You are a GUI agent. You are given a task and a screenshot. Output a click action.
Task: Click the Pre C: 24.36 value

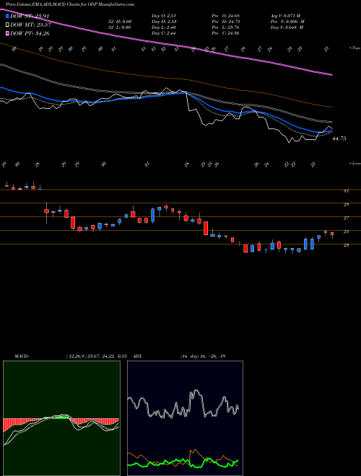point(227,33)
